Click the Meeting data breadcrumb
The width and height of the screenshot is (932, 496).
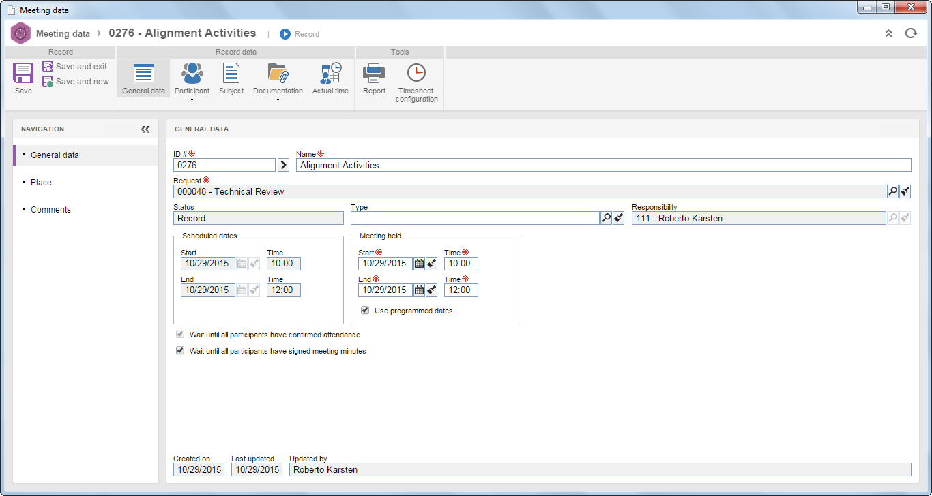point(63,33)
